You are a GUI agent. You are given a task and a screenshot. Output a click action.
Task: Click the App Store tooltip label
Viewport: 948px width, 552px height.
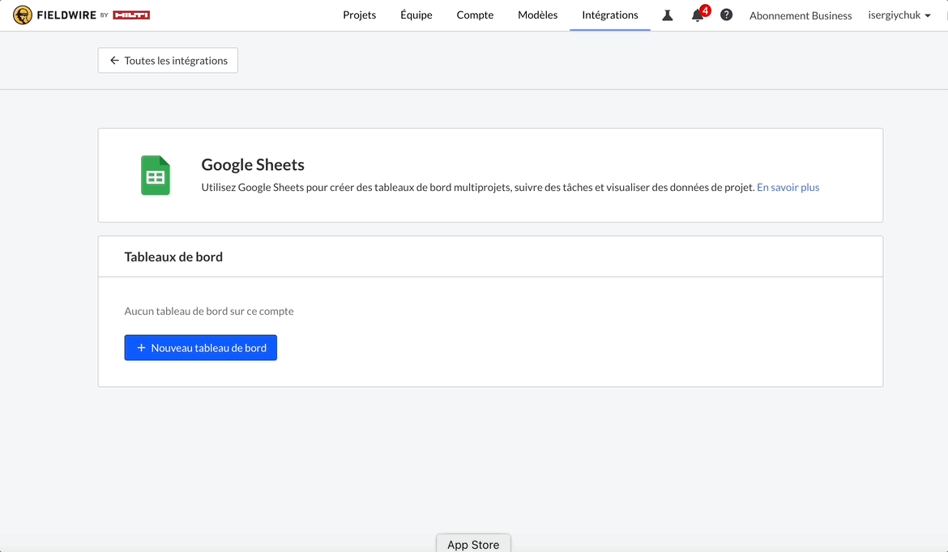[473, 544]
